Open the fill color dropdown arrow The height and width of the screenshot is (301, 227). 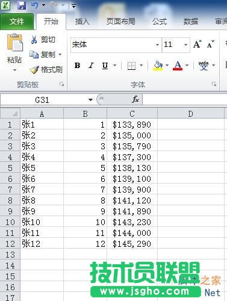pos(167,66)
